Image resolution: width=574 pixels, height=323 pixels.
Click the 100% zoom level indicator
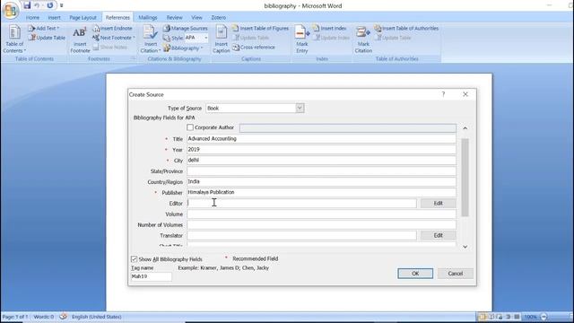[x=530, y=317]
